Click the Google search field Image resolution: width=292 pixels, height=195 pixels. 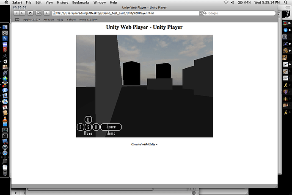click(x=239, y=13)
